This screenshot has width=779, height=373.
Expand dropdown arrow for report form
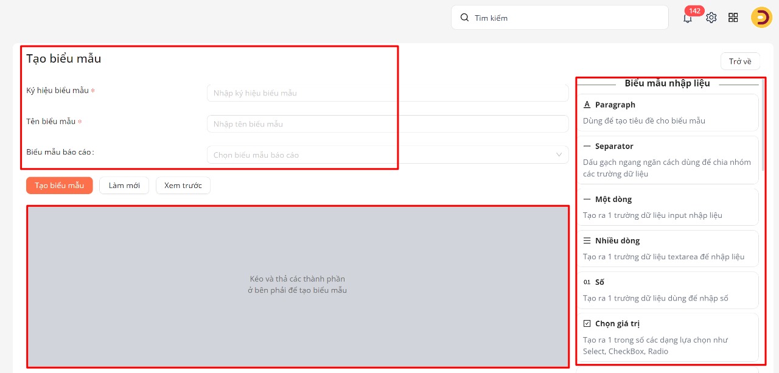(559, 155)
